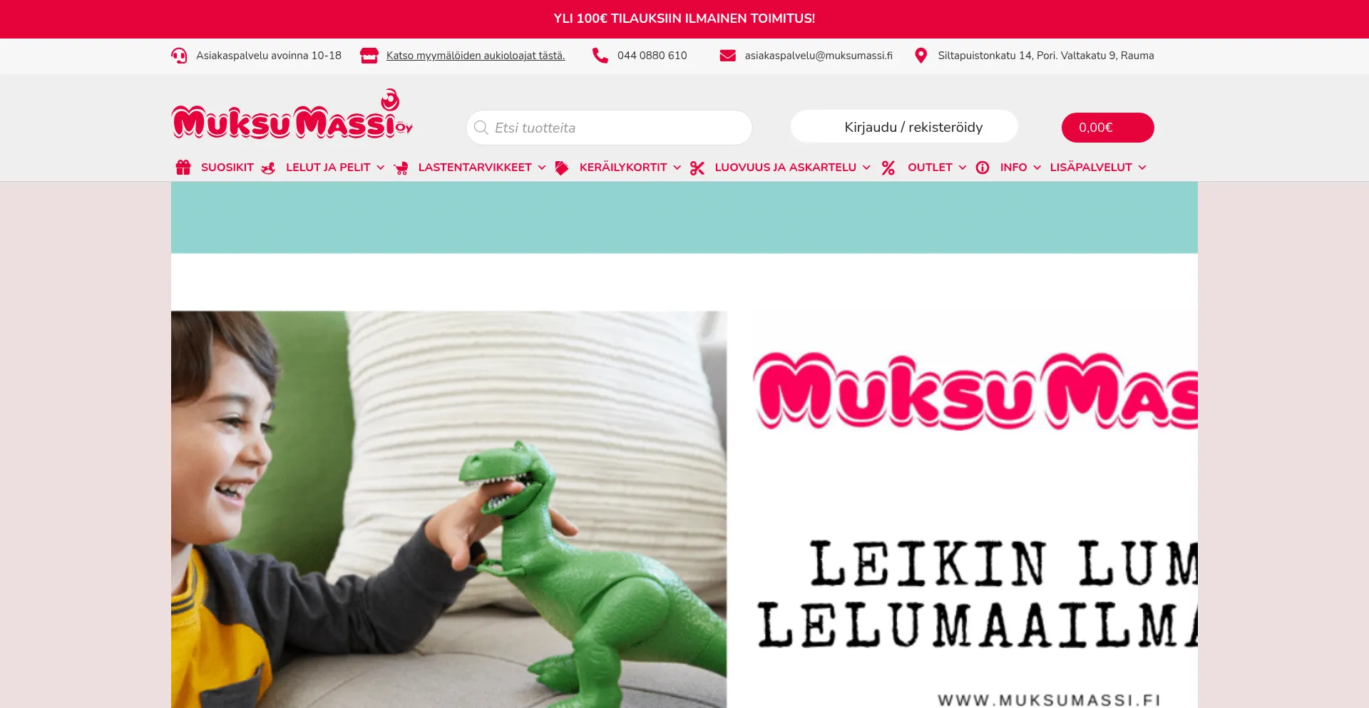Click the search magnifier icon

point(481,128)
